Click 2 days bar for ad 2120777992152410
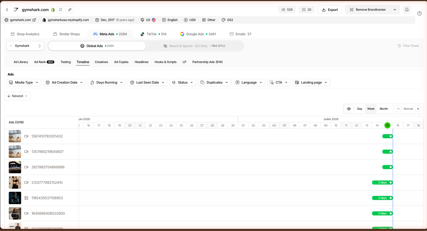 point(382,183)
